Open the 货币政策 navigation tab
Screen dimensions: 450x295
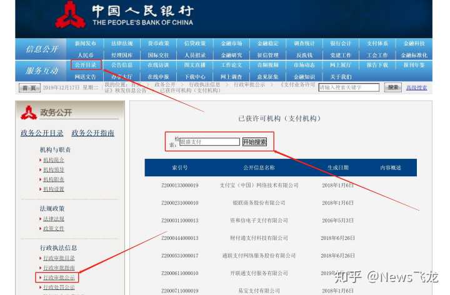[158, 43]
